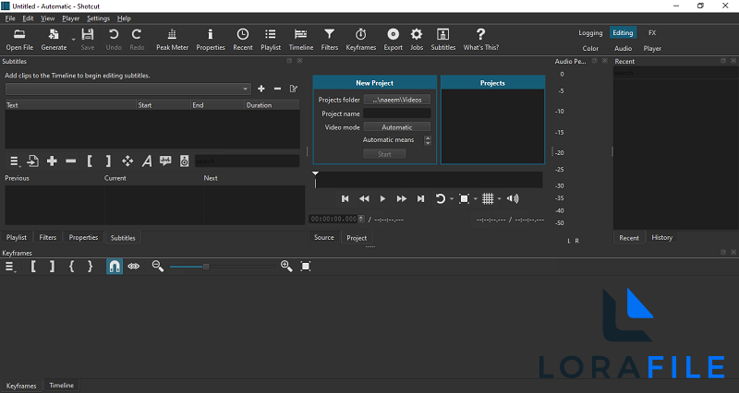Open the View menu
This screenshot has height=393, width=739.
point(48,18)
